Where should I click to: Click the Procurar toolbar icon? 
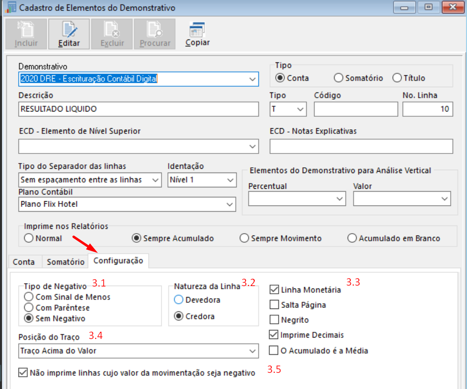coord(155,34)
